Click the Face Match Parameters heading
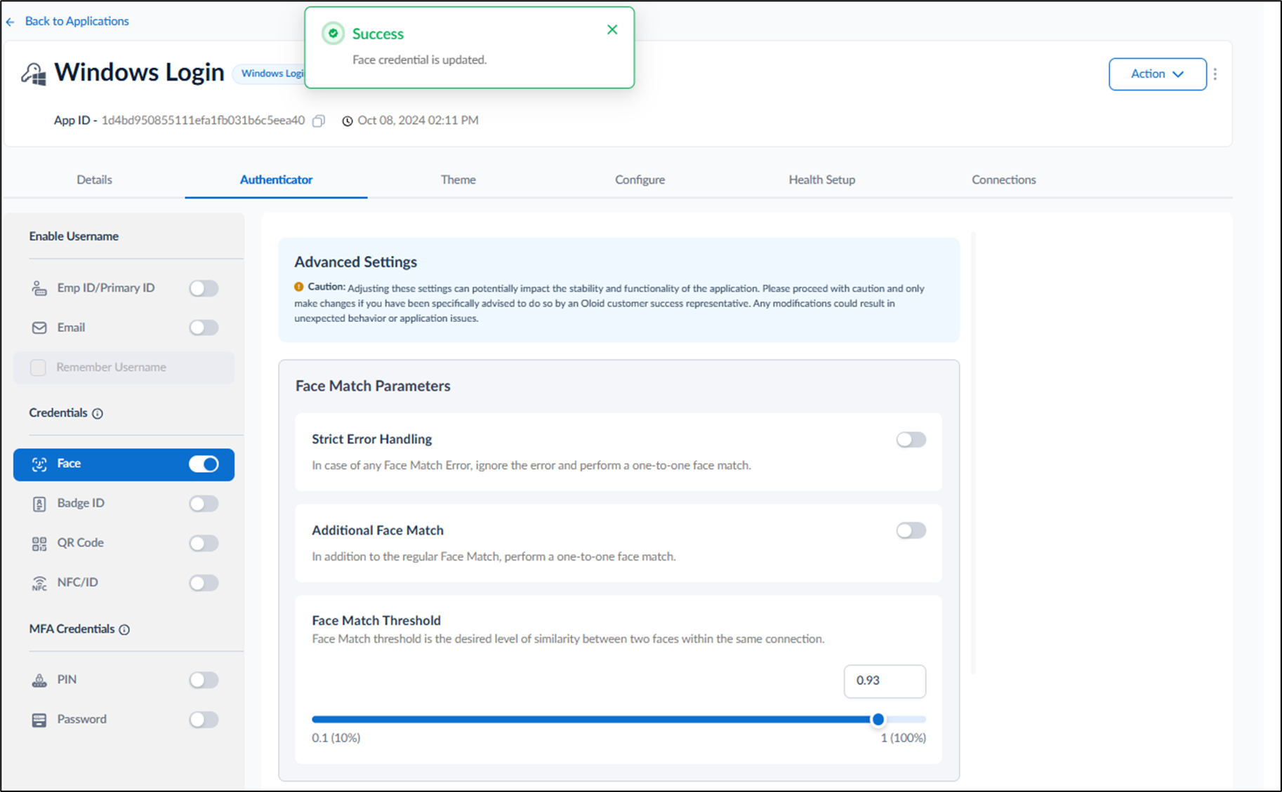The width and height of the screenshot is (1282, 792). tap(373, 386)
